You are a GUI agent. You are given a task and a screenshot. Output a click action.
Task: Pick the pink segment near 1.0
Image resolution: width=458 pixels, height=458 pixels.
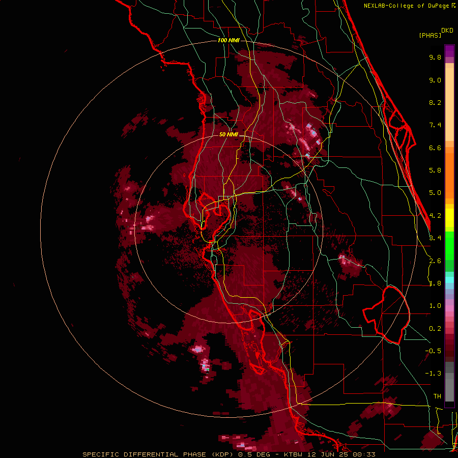click(449, 308)
